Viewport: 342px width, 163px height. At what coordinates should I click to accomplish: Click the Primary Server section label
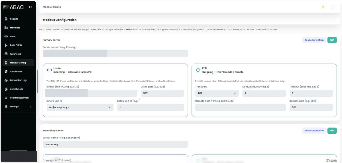point(52,40)
